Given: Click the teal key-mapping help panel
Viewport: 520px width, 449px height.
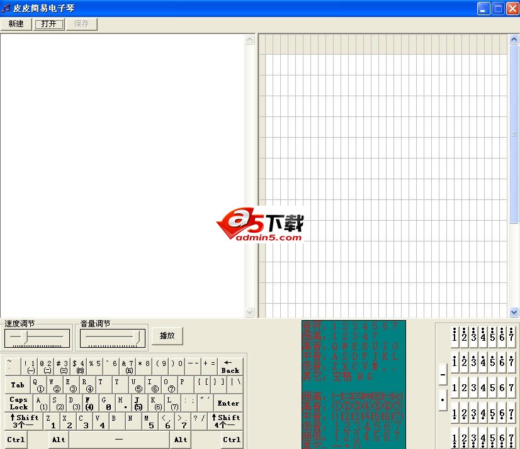Looking at the screenshot, I should point(354,384).
